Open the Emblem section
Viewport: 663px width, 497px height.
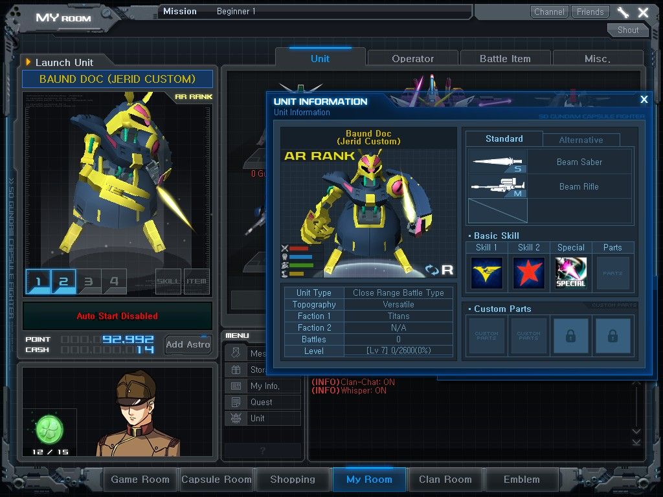coord(522,480)
